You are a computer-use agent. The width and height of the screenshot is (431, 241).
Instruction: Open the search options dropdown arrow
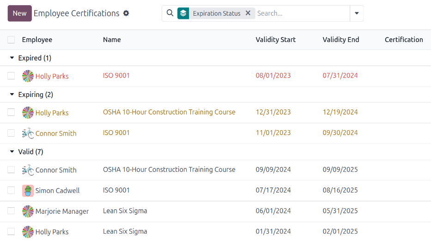[x=357, y=13]
